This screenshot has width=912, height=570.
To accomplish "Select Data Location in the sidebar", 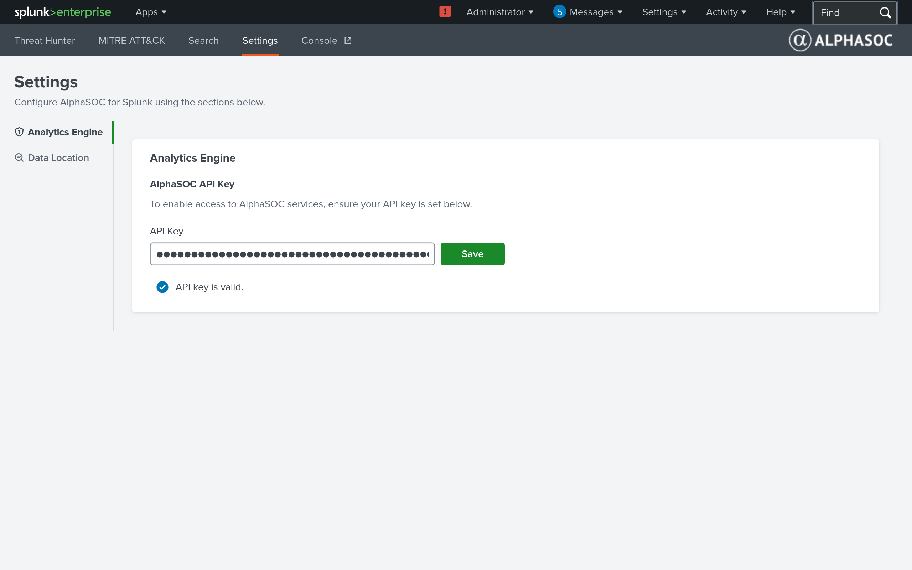I will pos(52,157).
